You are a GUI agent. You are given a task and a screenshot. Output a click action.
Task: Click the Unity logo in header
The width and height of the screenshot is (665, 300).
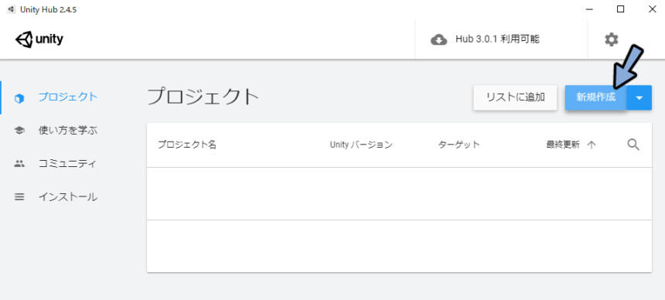pos(39,40)
